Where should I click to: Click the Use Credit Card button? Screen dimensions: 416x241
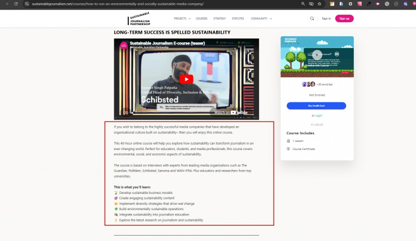[316, 106]
